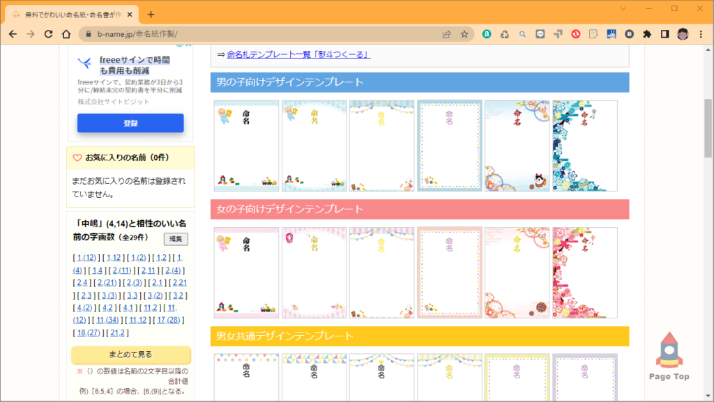The image size is (714, 402).
Task: Open the Extensions puzzle piece menu
Action: [x=647, y=34]
